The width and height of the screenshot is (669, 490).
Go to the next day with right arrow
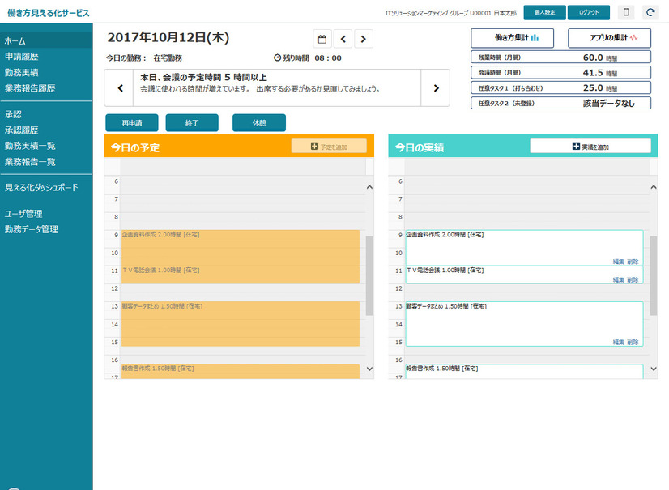click(x=364, y=39)
